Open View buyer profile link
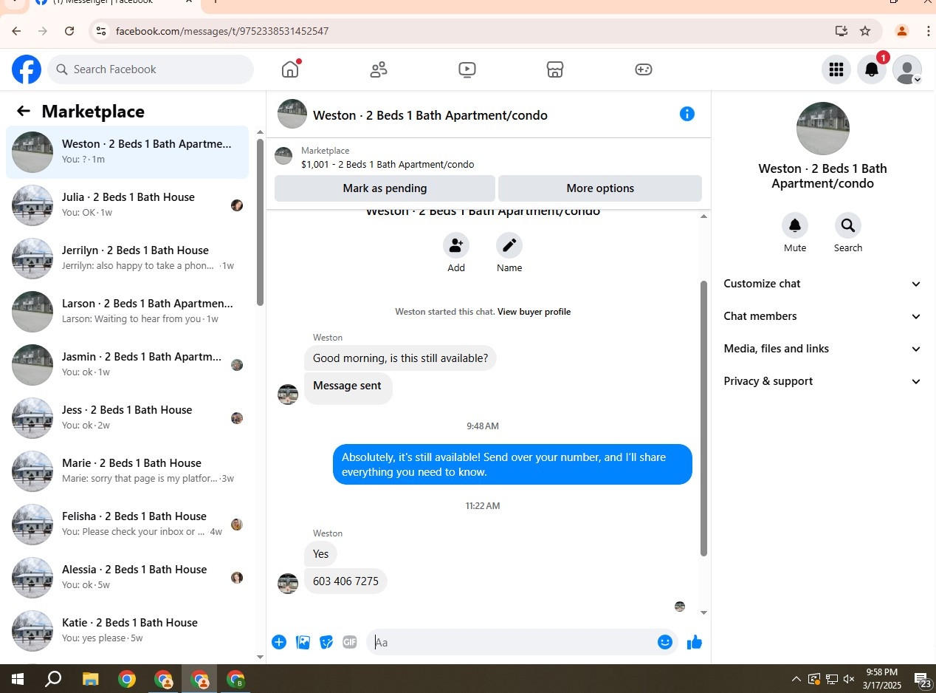 pos(534,312)
